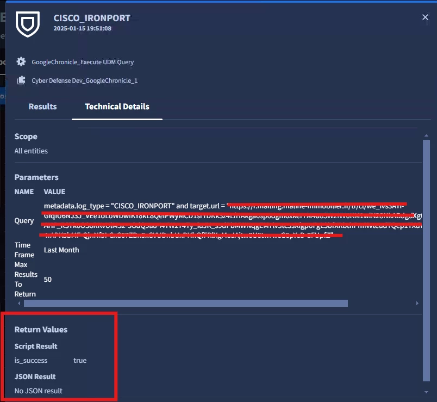The width and height of the screenshot is (437, 402).
Task: Close the CISCO_IRONPORT details panel
Action: click(x=425, y=17)
